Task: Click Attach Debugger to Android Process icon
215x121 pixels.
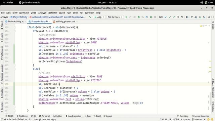Action: click(151, 17)
